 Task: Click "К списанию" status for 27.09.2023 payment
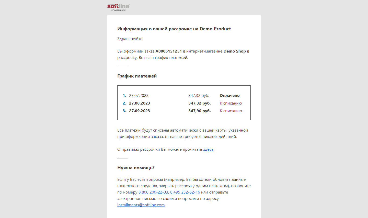(231, 111)
